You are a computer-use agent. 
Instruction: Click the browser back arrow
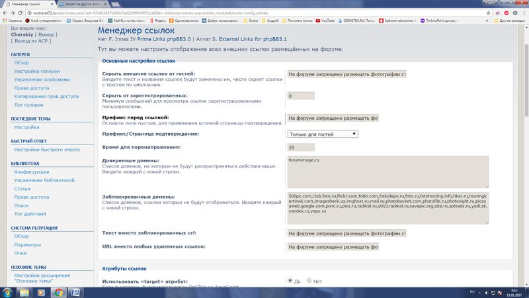[x=5, y=12]
